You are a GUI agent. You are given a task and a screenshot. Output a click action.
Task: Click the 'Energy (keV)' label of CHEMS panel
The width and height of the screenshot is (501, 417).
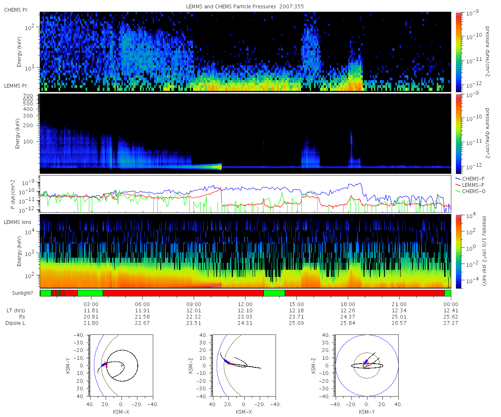(x=19, y=52)
